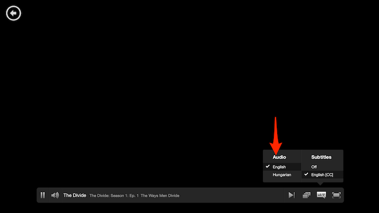Choose English [CC] subtitles

[x=322, y=175]
